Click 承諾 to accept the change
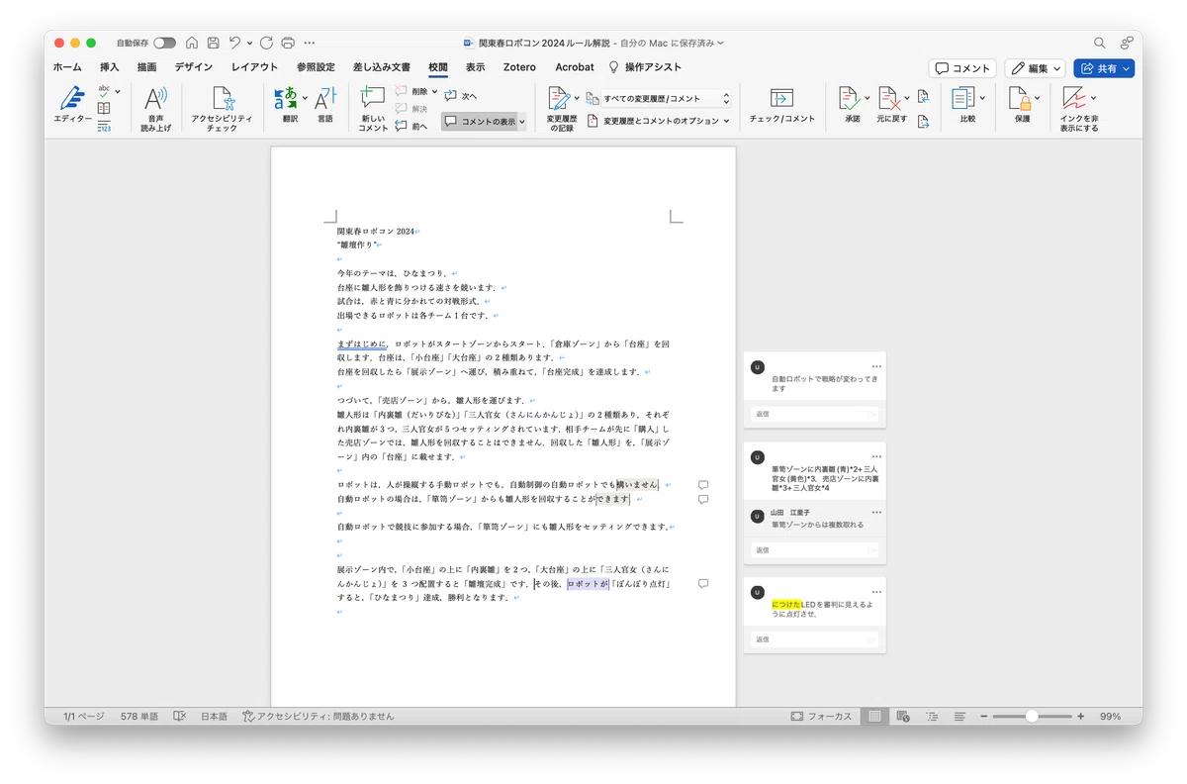 [850, 105]
